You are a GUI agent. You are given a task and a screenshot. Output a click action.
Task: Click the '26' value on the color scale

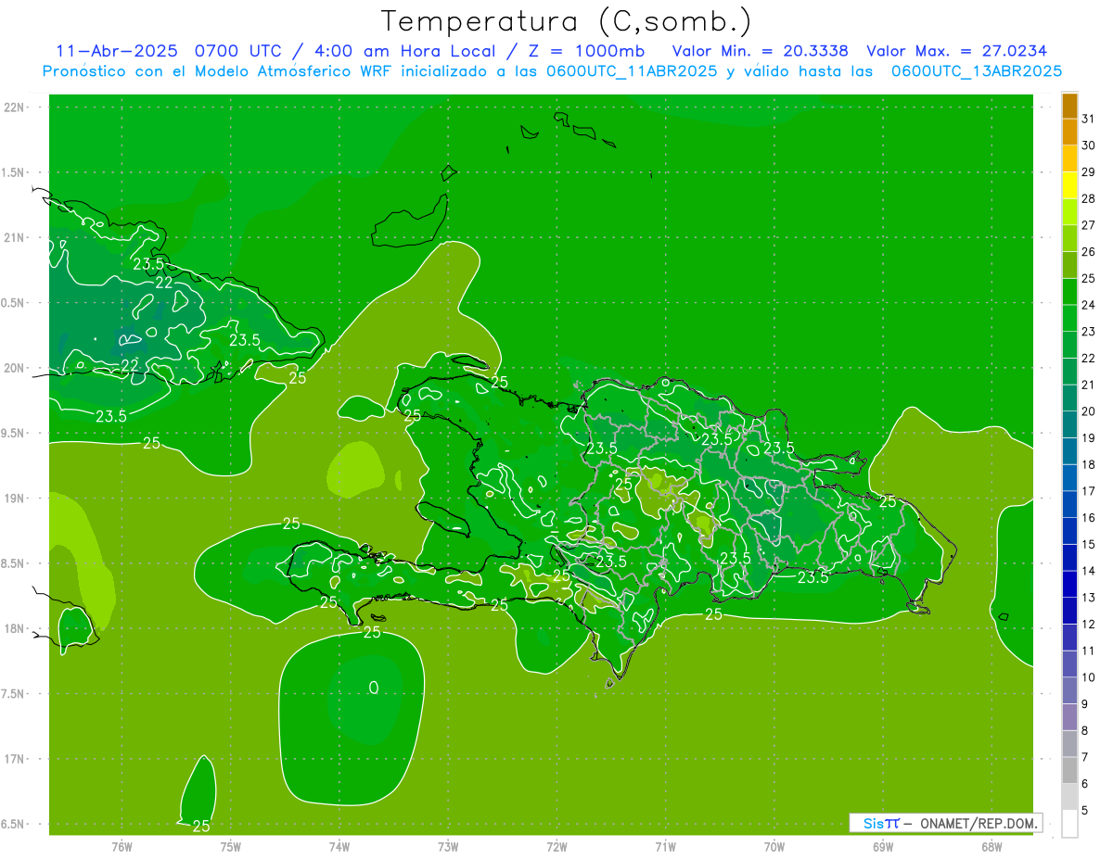click(1089, 252)
